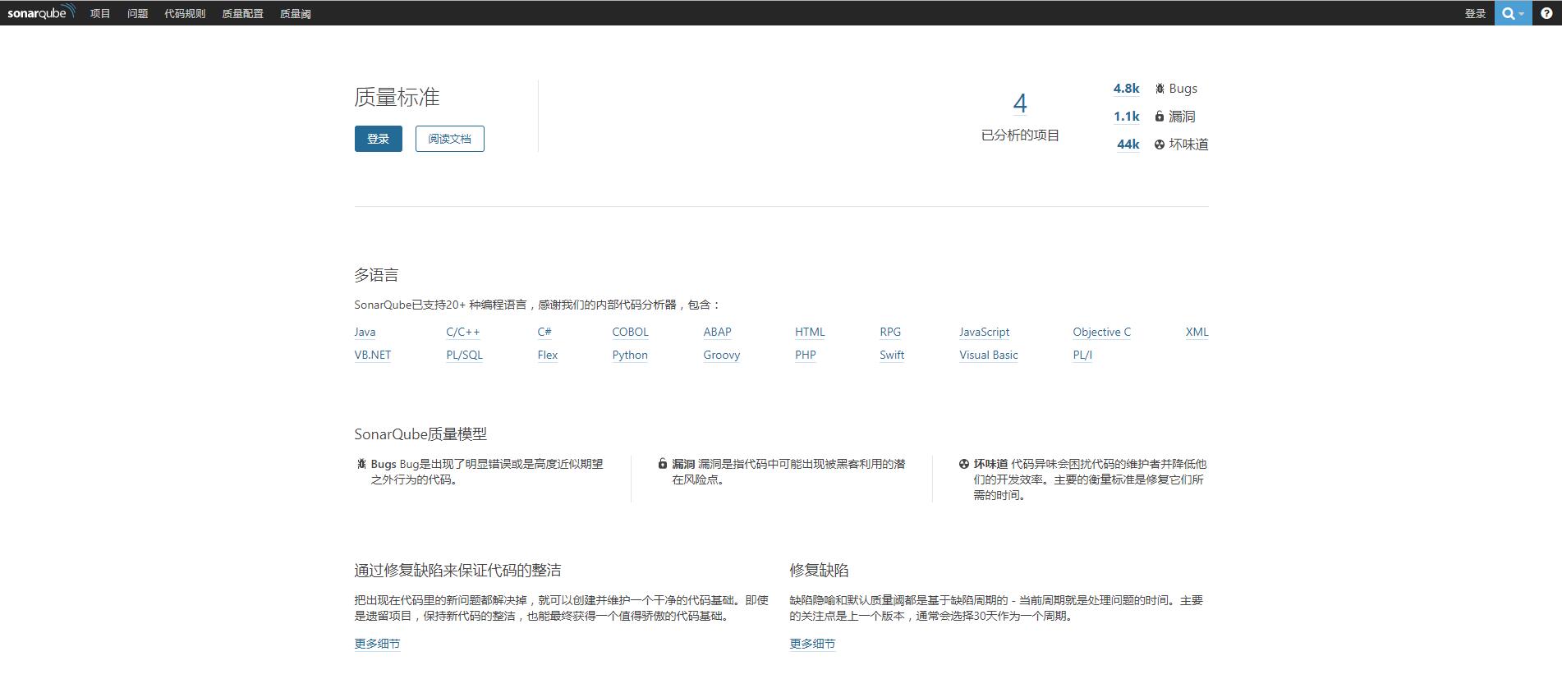Click the 4.8k Bugs count link

click(x=1126, y=89)
